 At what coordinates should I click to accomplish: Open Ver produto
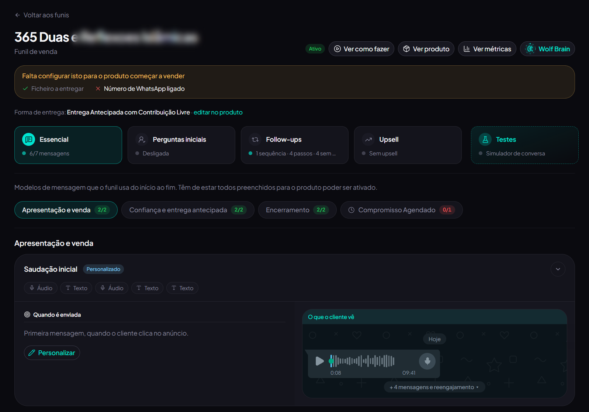[x=426, y=49]
